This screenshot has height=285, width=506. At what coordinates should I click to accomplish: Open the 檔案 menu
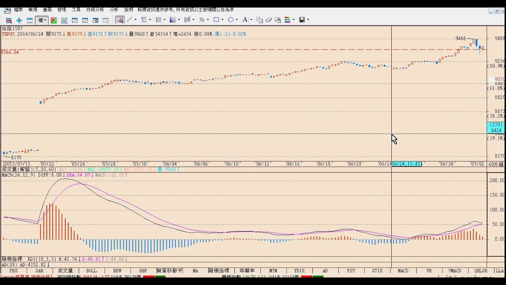point(19,9)
